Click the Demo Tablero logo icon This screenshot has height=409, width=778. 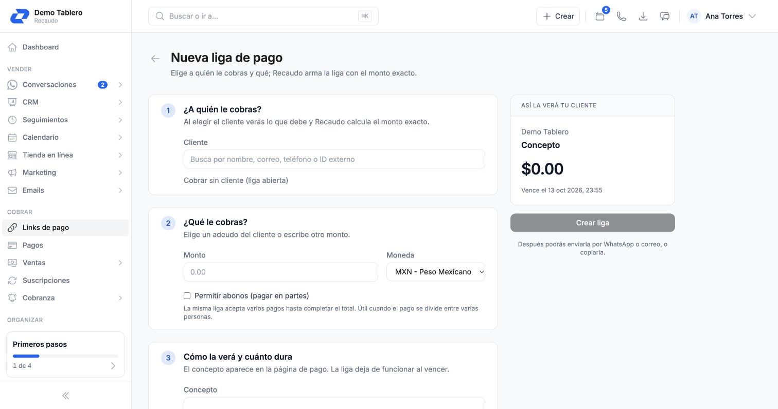[x=20, y=16]
